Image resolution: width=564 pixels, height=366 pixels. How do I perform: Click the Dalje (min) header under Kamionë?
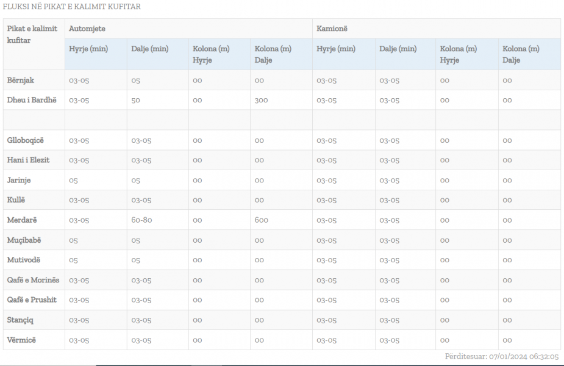click(398, 49)
